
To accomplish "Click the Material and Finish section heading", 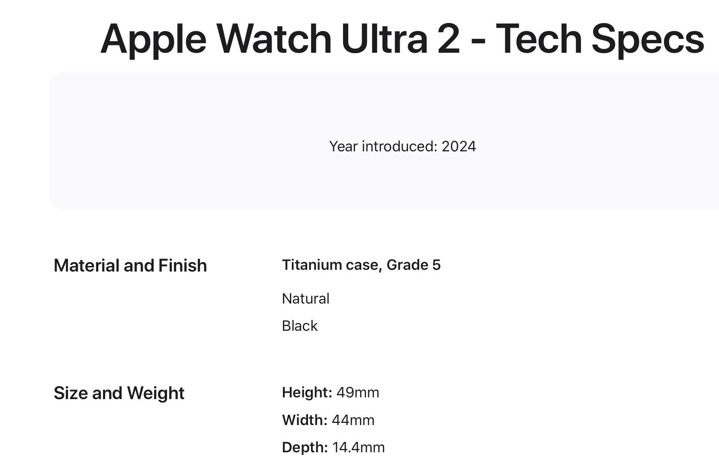I will click(130, 265).
